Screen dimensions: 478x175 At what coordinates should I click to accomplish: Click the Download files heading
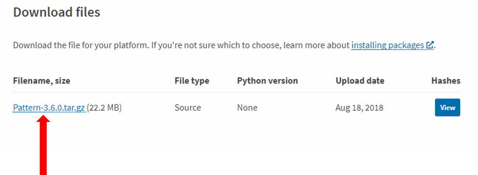[x=56, y=12]
